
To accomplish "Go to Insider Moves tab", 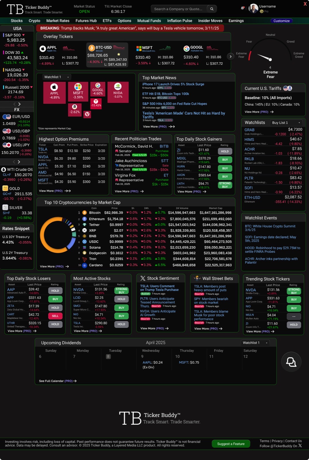I will [x=210, y=21].
